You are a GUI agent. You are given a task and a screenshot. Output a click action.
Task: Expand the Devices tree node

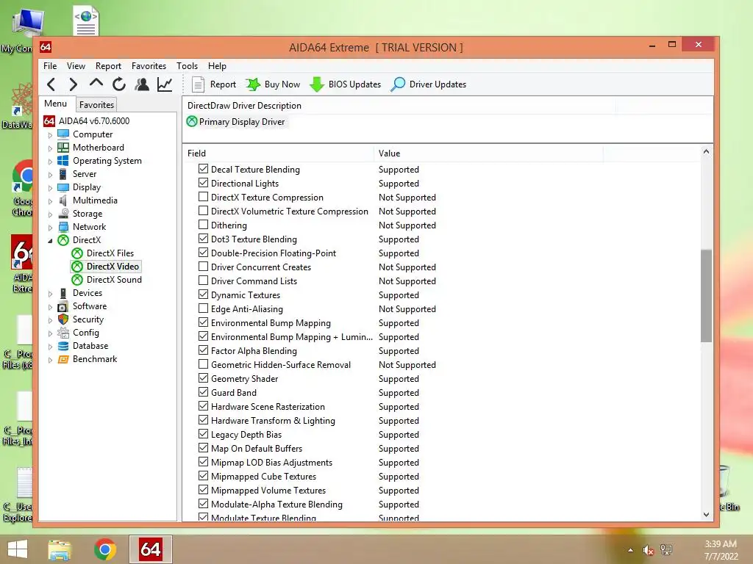[50, 294]
